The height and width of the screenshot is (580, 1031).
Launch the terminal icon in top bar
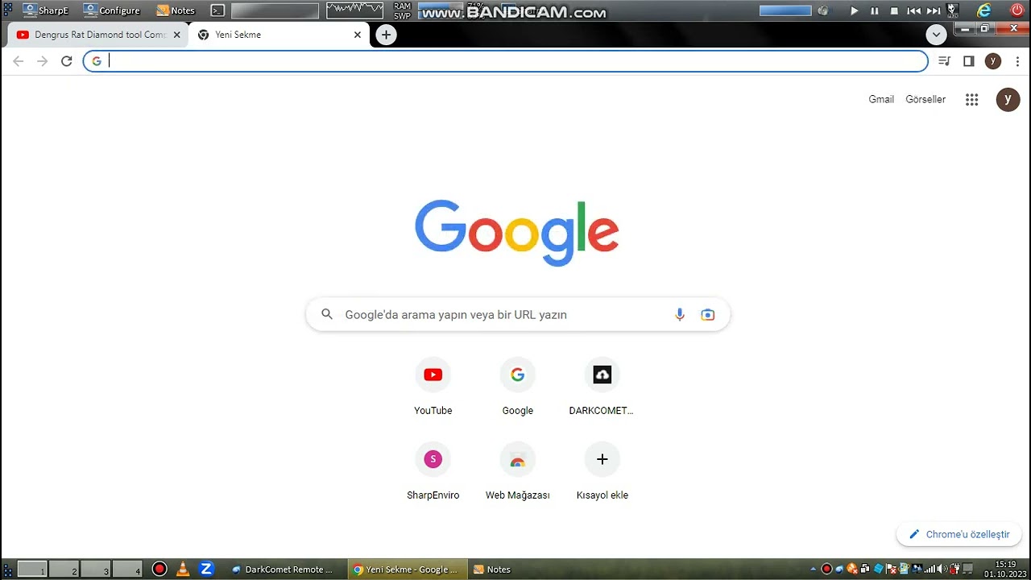pos(217,10)
